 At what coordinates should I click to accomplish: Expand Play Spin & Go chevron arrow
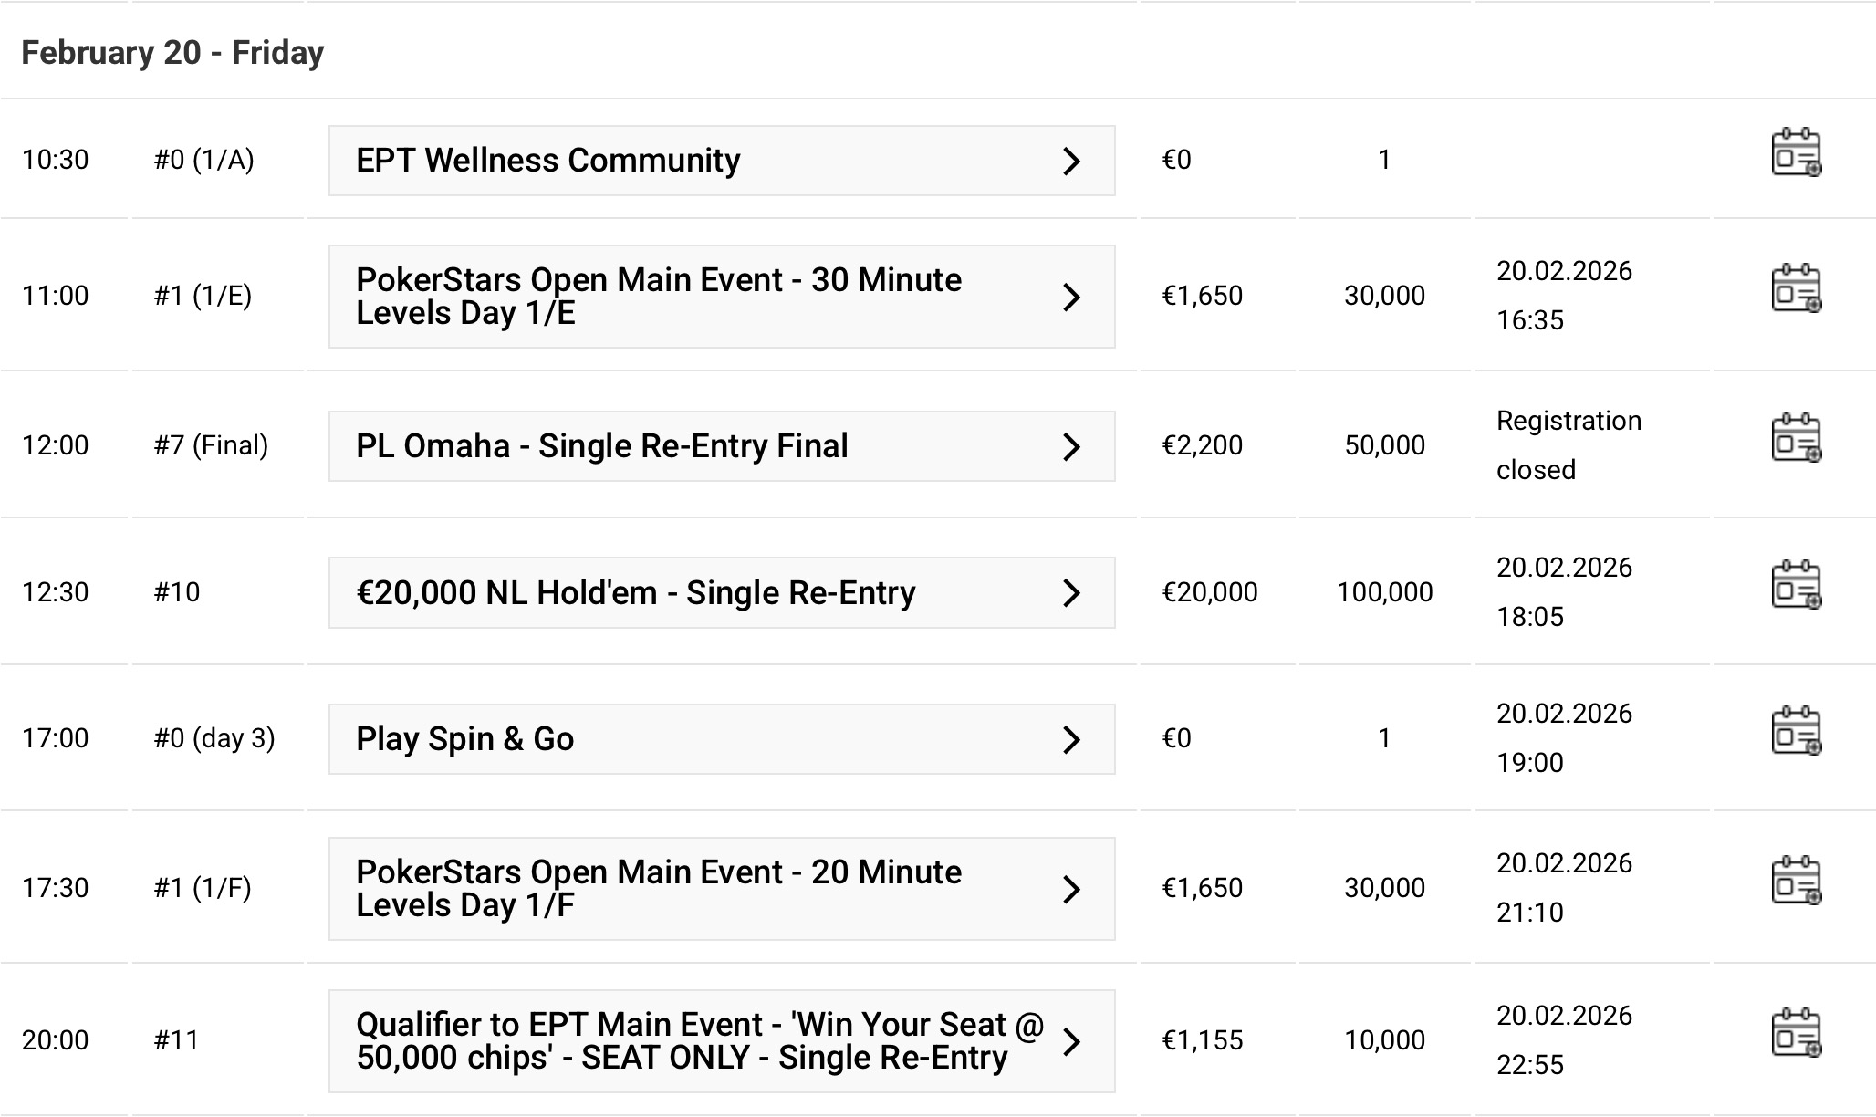(1072, 740)
